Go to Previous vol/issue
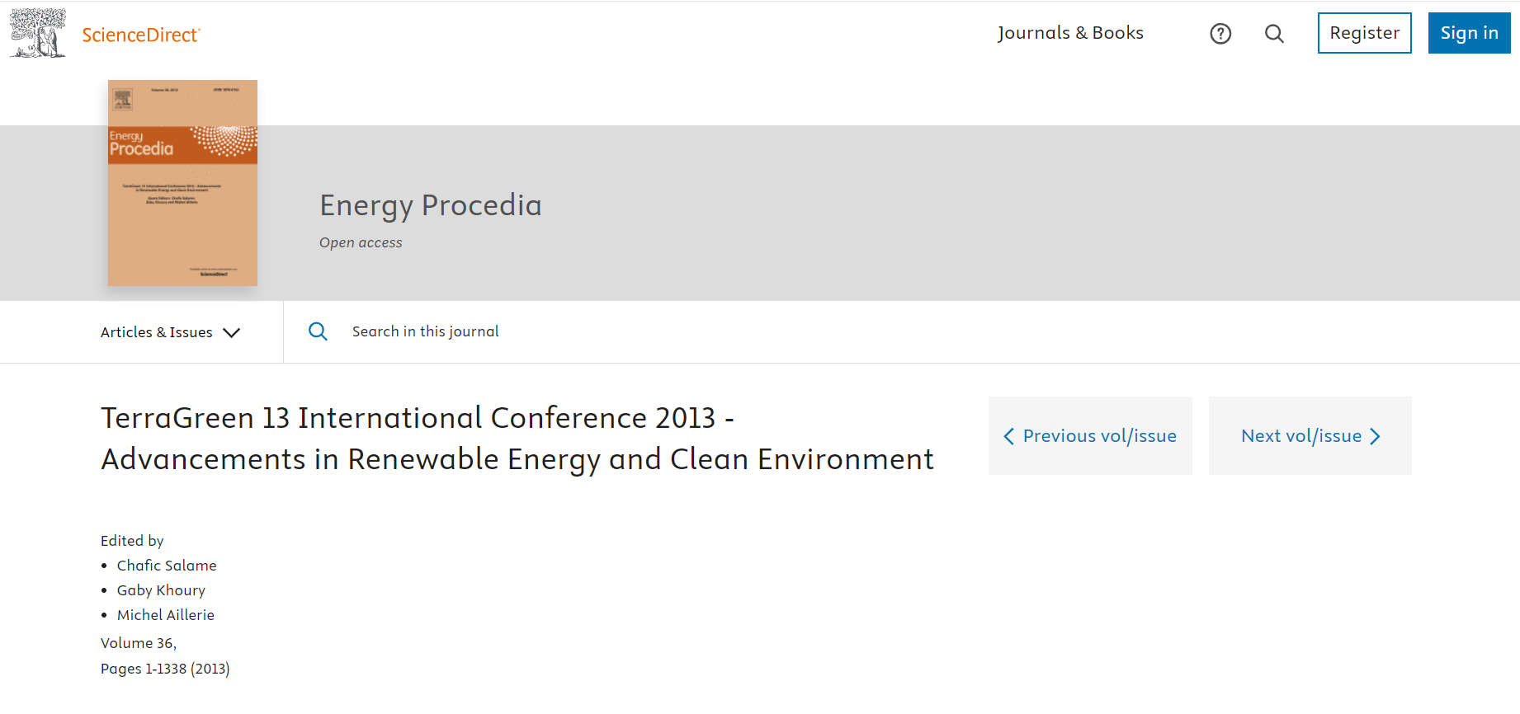 point(1099,436)
